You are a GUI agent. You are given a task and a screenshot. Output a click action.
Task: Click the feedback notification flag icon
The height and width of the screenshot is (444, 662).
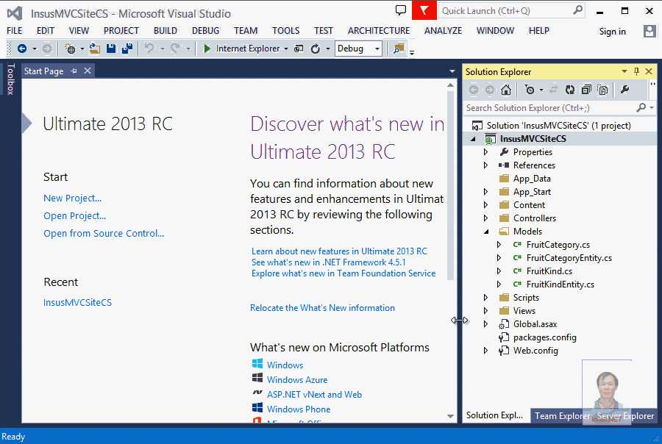point(424,10)
